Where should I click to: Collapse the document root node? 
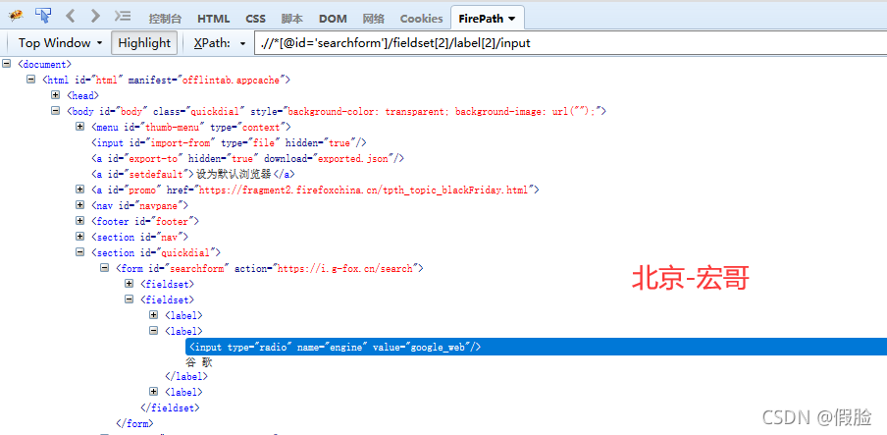(7, 64)
